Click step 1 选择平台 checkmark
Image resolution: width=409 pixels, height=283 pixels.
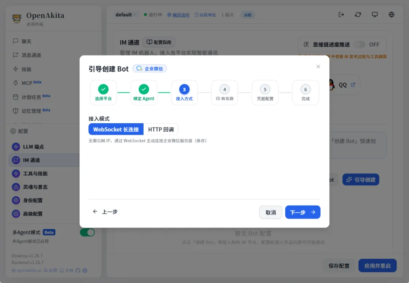(103, 90)
